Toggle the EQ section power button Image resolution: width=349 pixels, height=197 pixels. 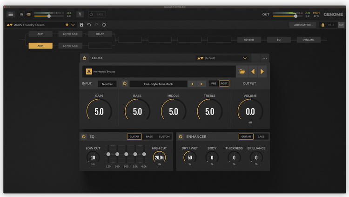pyautogui.click(x=84, y=136)
